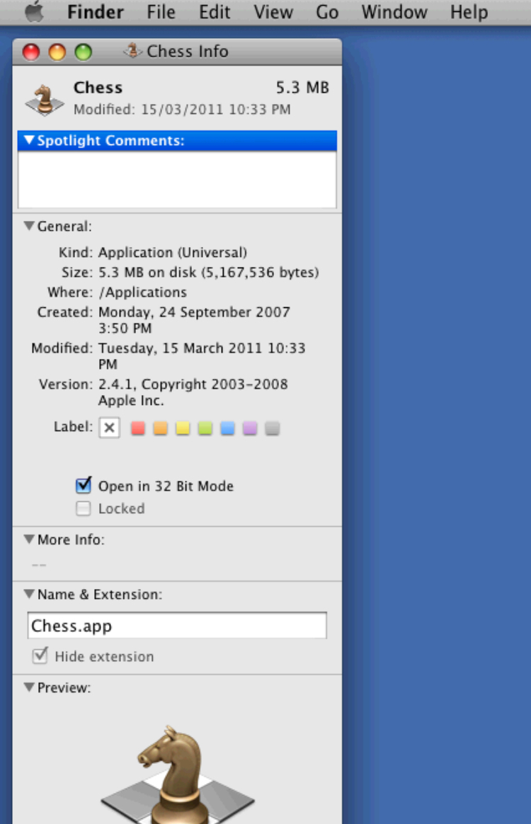Open the Go menu

(x=327, y=11)
